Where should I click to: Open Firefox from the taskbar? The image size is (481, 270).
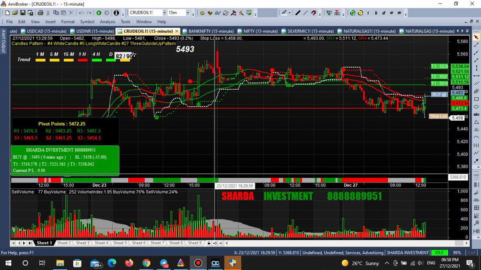click(x=129, y=263)
